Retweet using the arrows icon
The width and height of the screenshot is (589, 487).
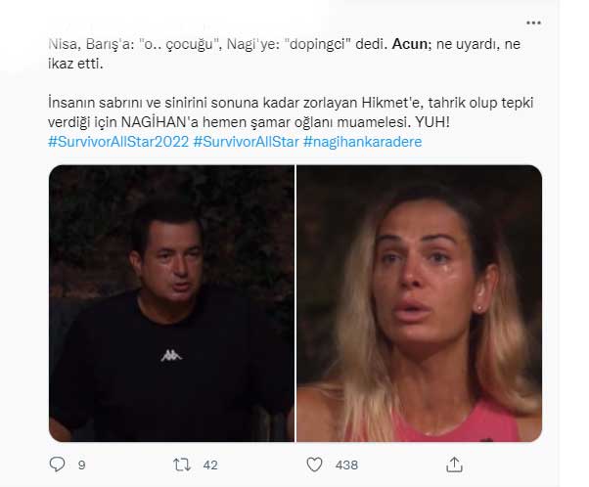[x=182, y=465]
